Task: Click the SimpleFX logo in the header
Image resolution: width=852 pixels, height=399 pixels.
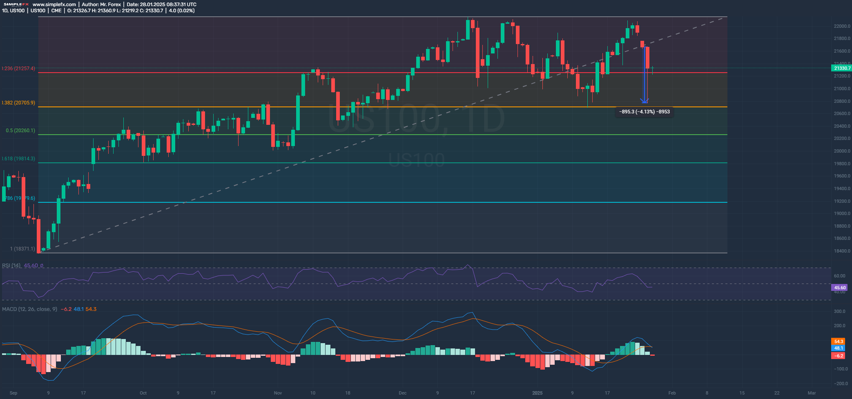Action: (x=16, y=4)
